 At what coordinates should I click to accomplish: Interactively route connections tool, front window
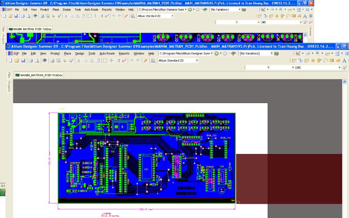(x=294, y=61)
